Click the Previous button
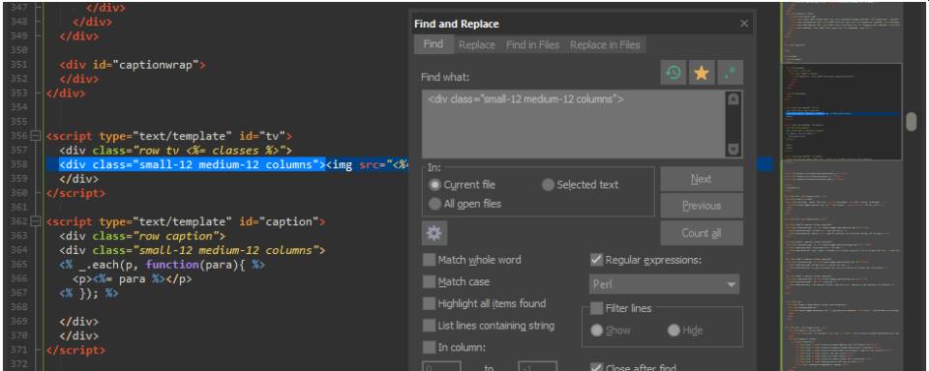Viewport: 929px width, 371px height. point(702,206)
